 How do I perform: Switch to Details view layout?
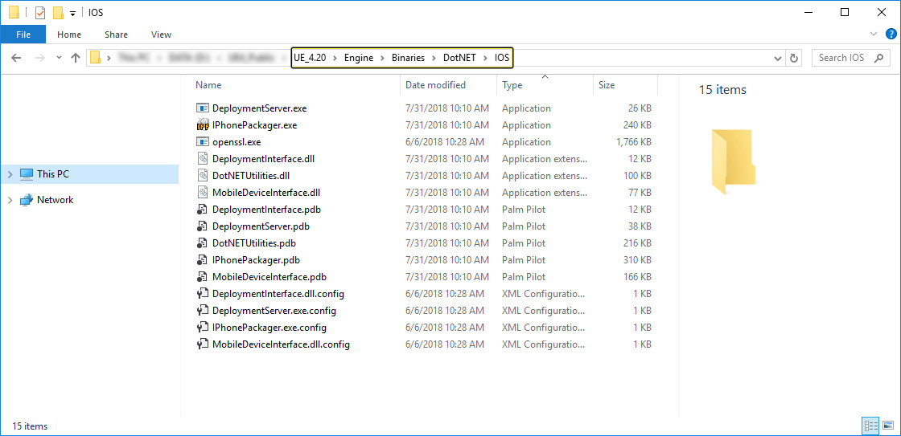click(870, 426)
